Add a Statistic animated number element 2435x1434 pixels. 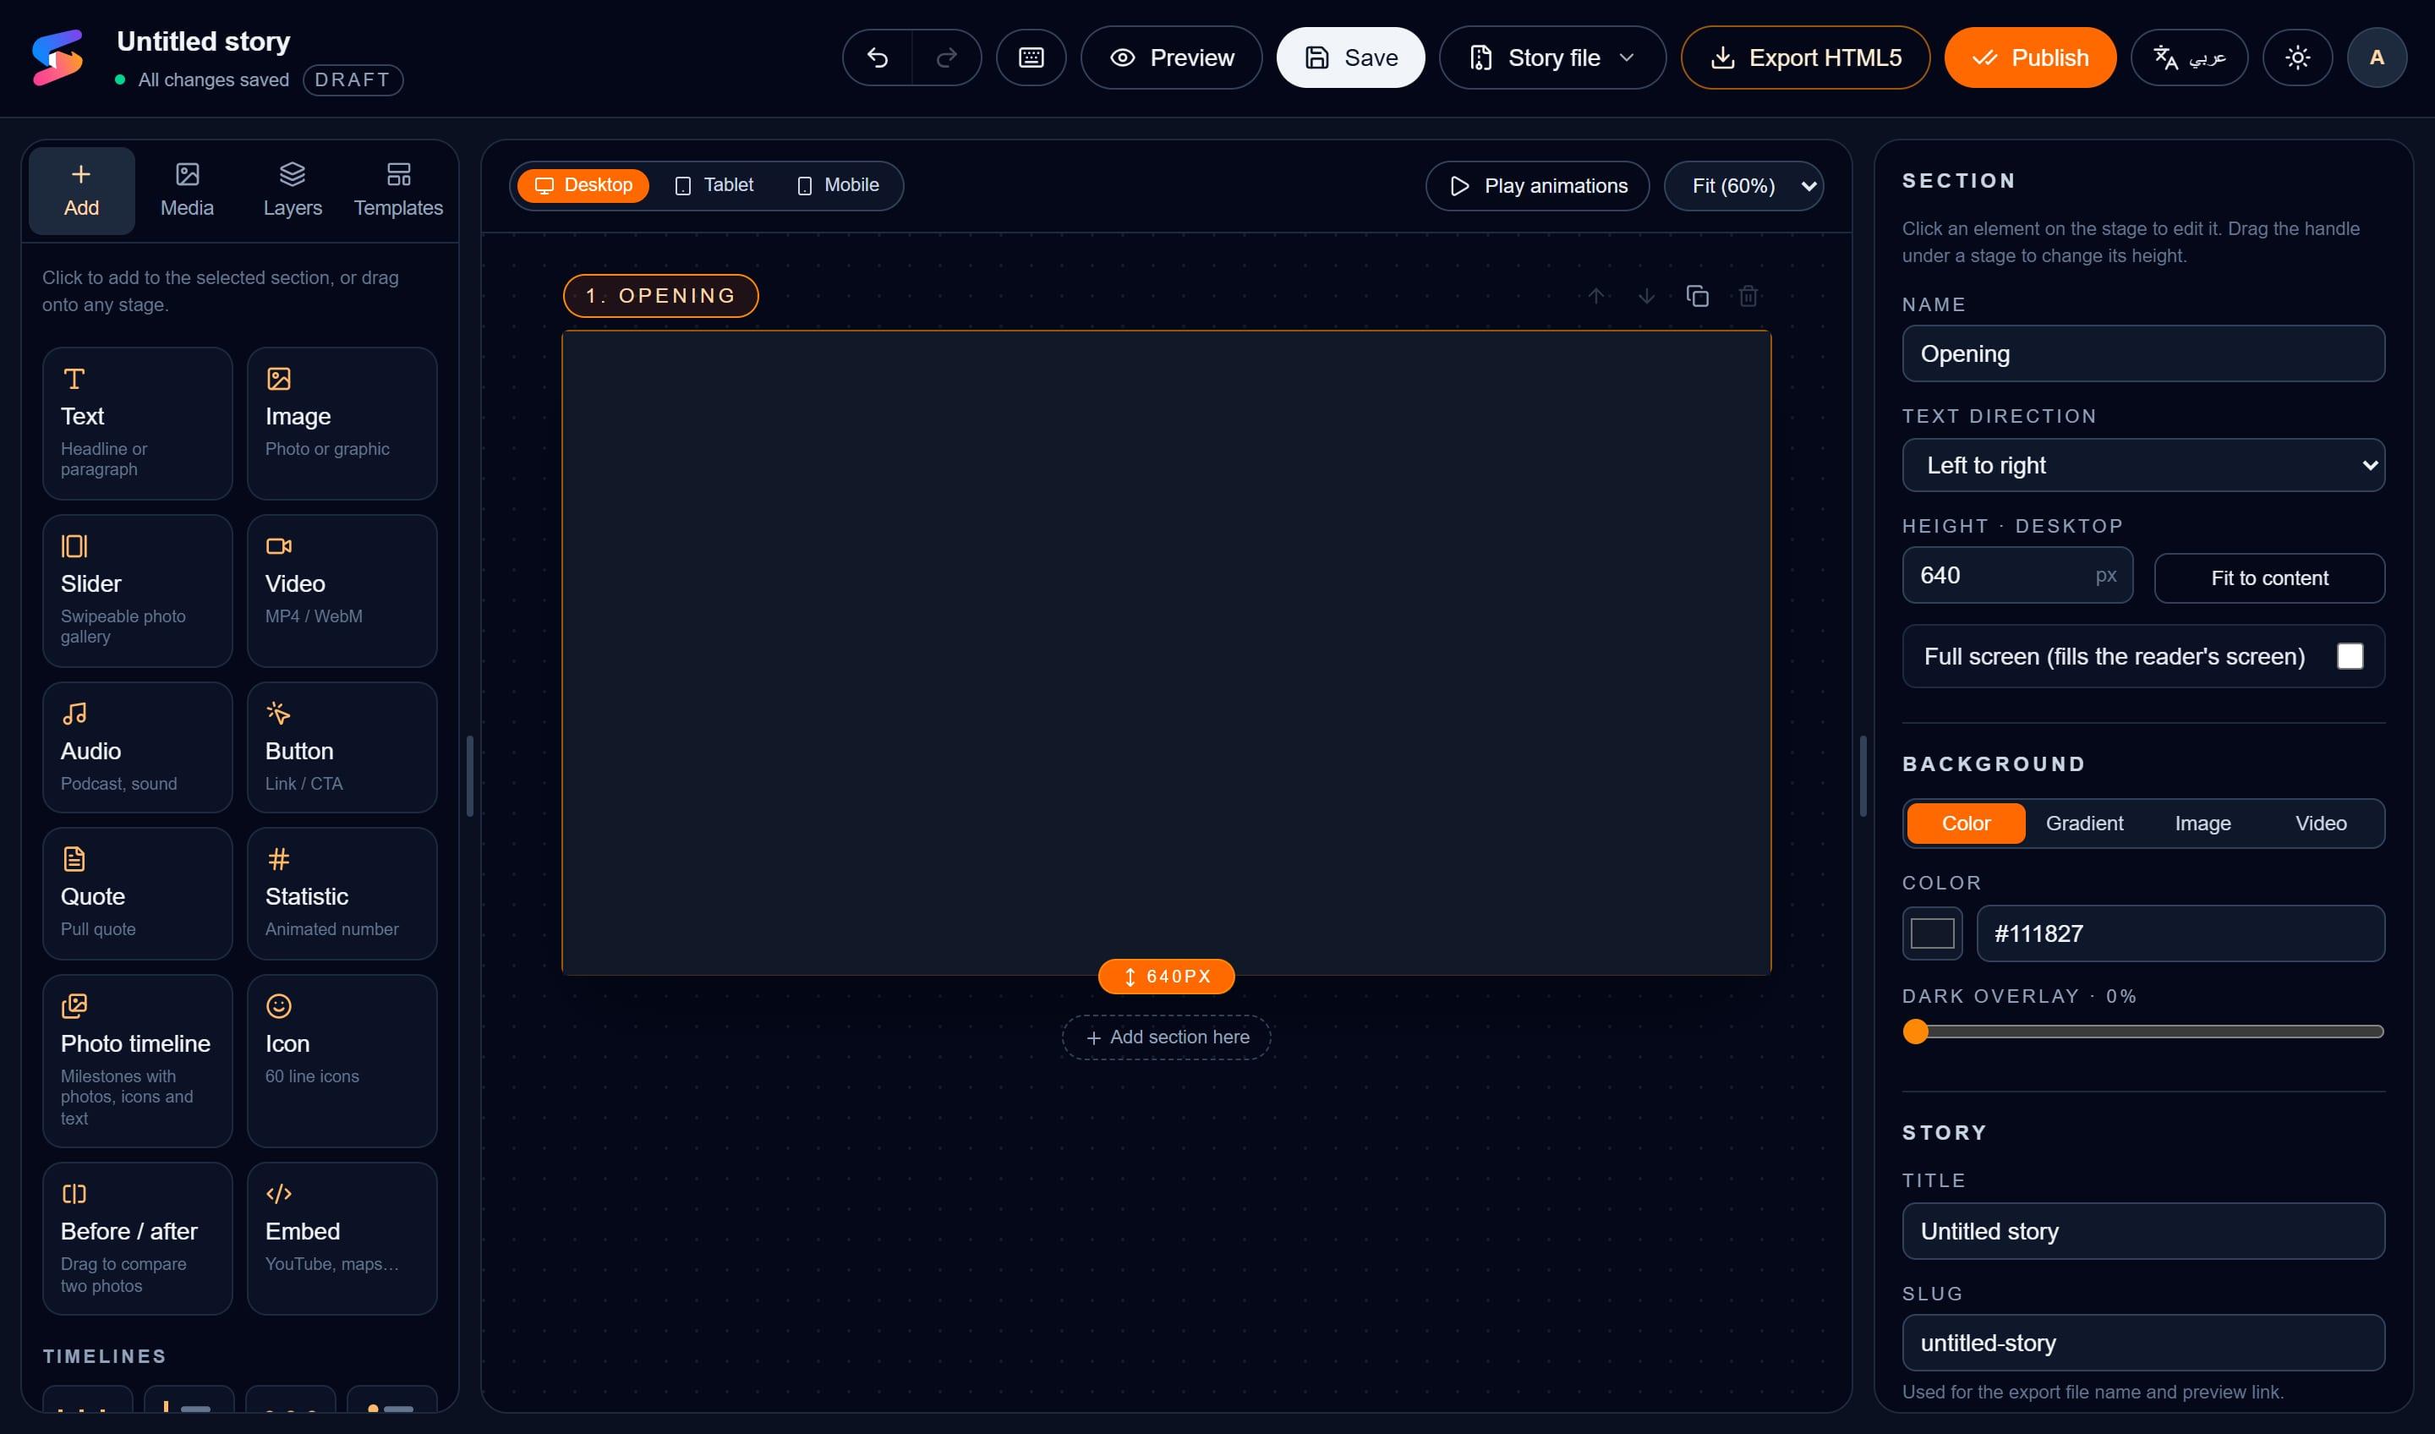[x=342, y=893]
